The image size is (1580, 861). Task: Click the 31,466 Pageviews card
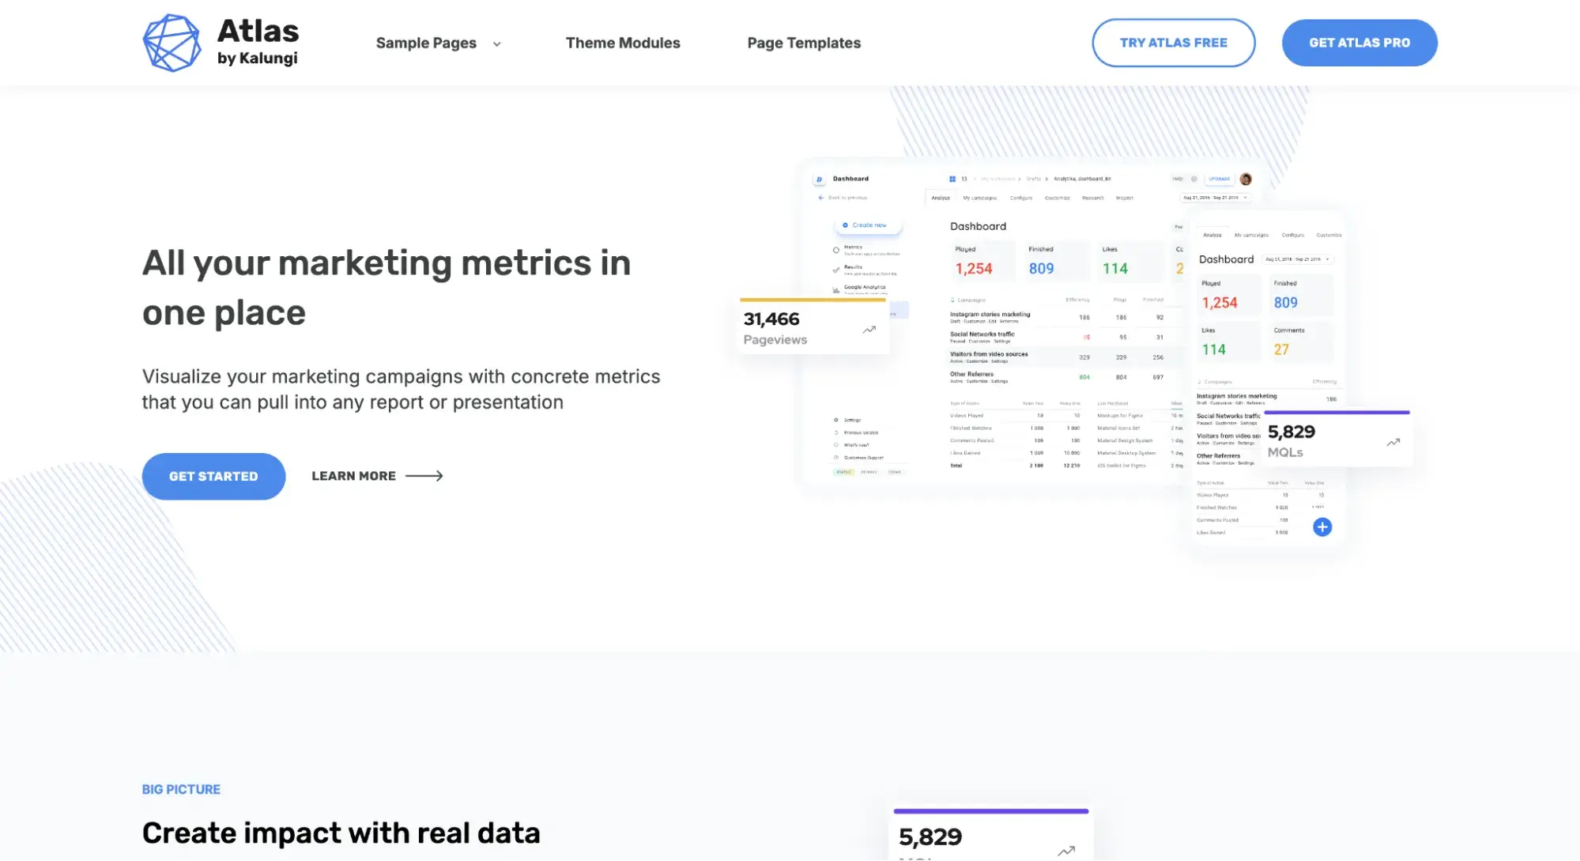(813, 327)
